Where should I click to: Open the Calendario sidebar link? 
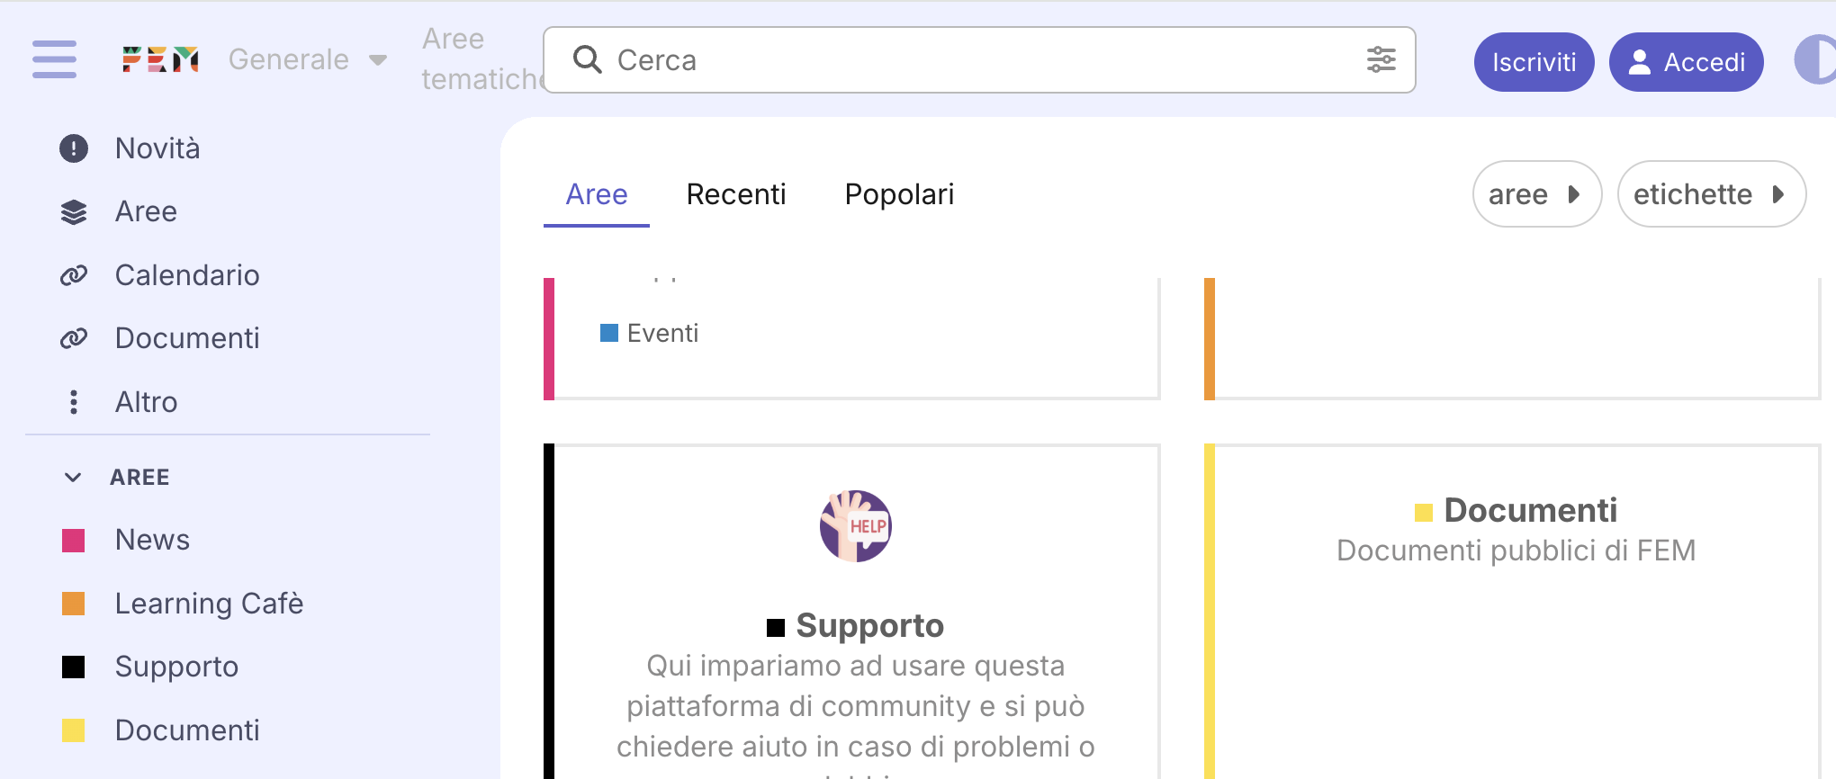(186, 275)
